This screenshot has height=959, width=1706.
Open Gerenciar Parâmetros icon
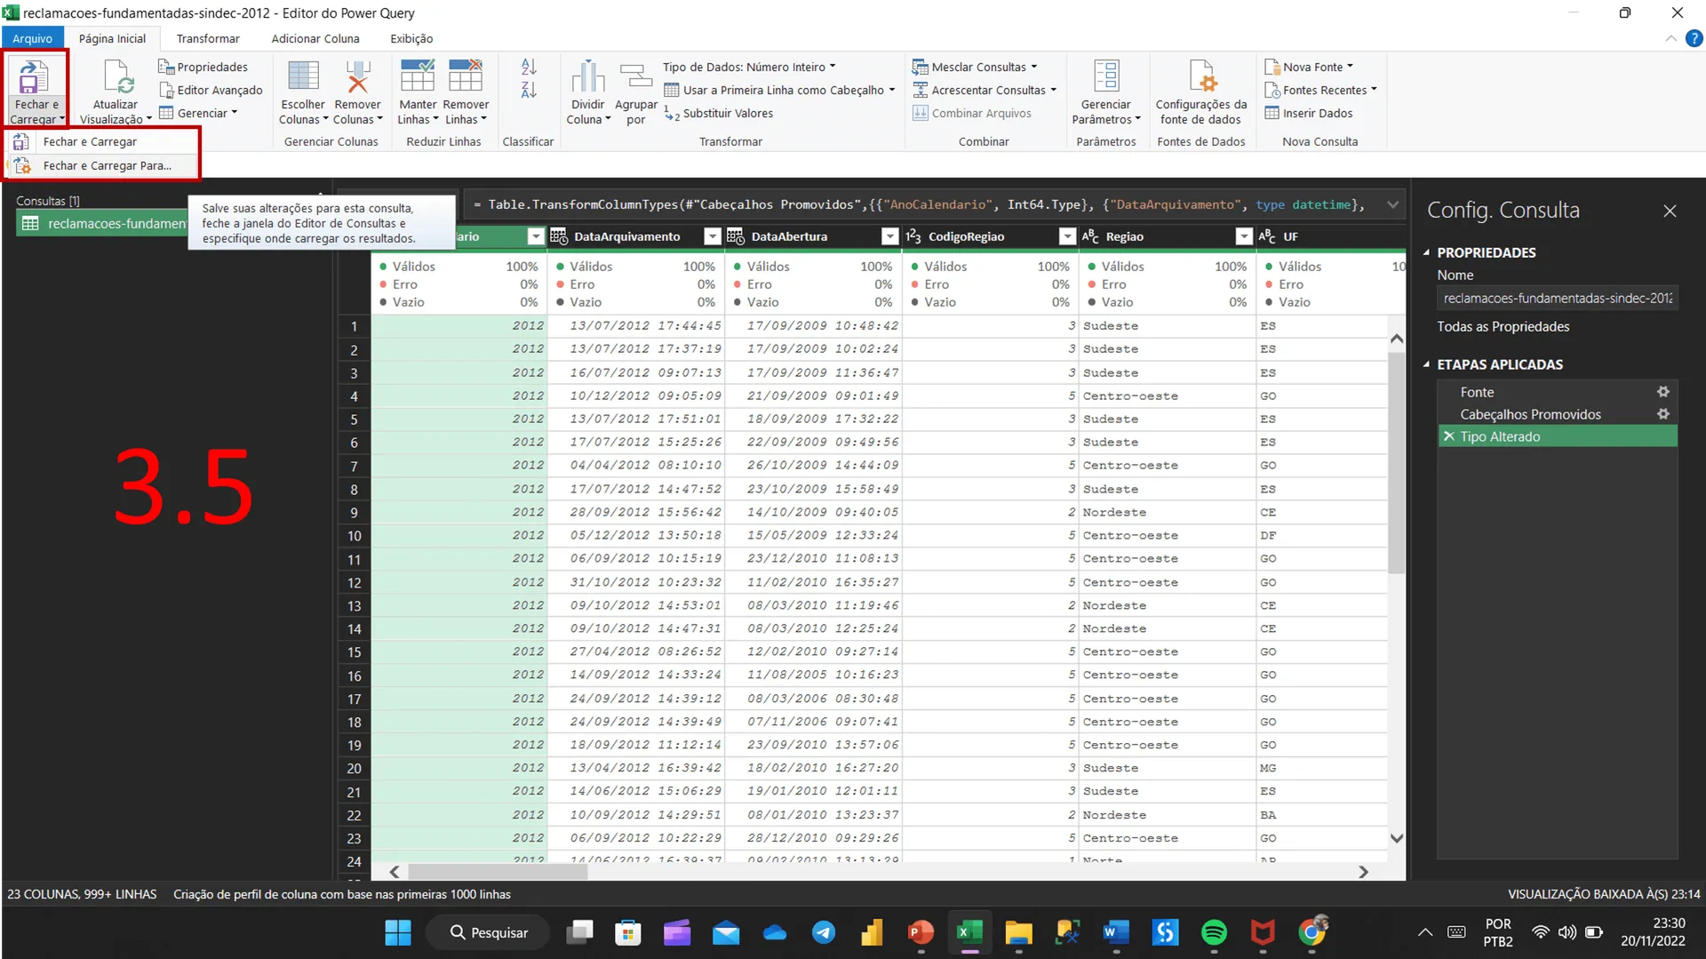(x=1106, y=77)
